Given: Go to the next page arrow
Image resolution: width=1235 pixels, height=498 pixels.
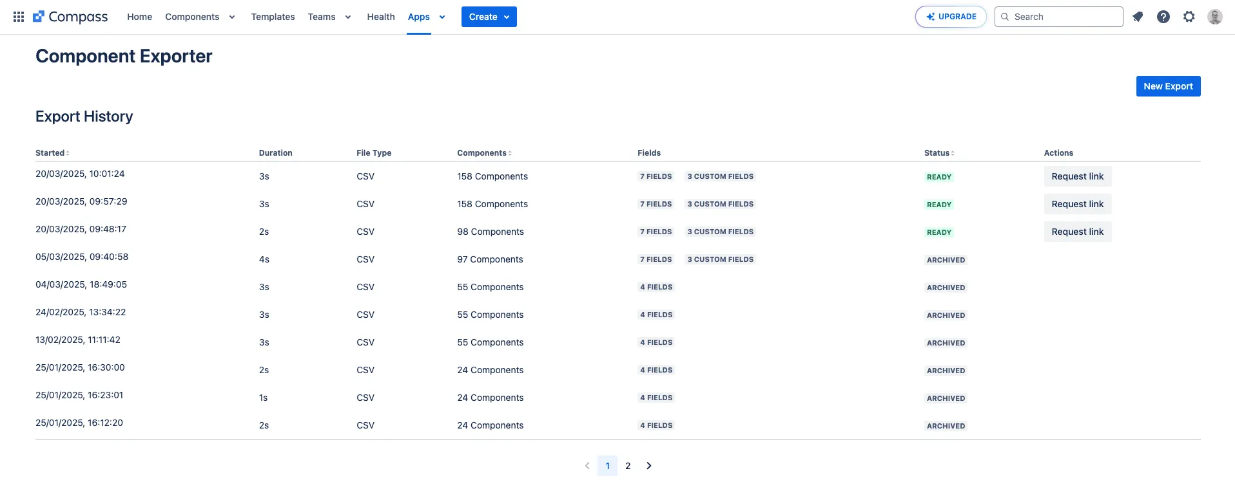Looking at the screenshot, I should click(x=649, y=466).
